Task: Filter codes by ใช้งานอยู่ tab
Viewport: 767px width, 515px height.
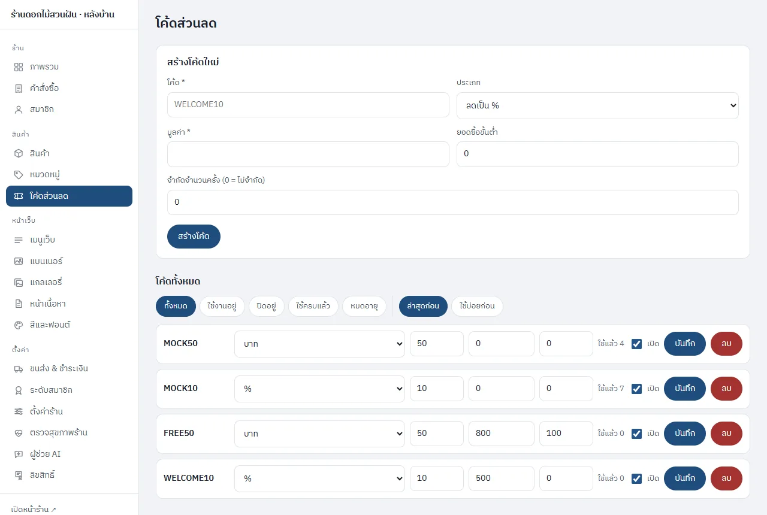Action: [x=222, y=306]
